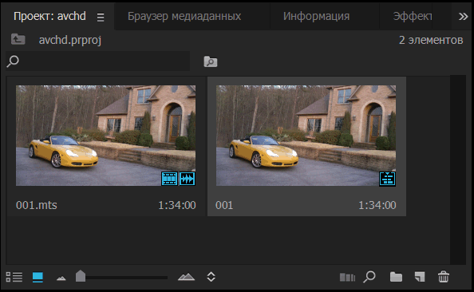Image resolution: width=474 pixels, height=292 pixels.
Task: Click the search magnifier icon in filter box
Action: 13,61
